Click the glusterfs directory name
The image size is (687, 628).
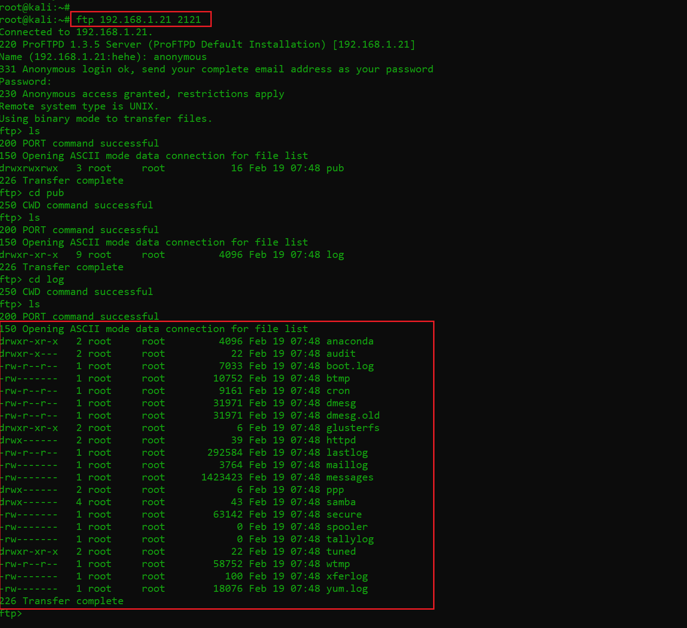click(352, 428)
